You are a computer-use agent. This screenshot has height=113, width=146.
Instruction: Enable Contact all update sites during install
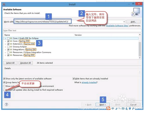point(4,90)
